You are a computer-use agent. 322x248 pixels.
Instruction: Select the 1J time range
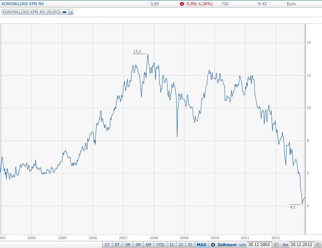171,245
